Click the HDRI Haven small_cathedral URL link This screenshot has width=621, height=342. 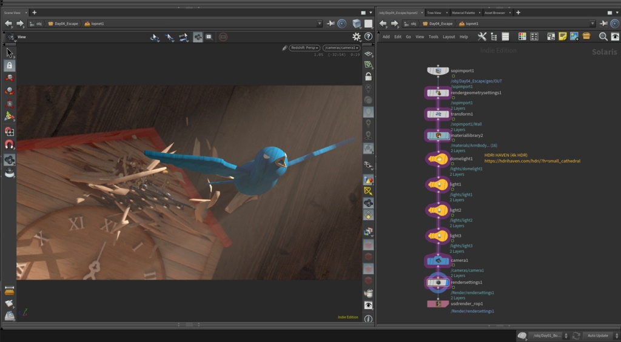tap(532, 161)
